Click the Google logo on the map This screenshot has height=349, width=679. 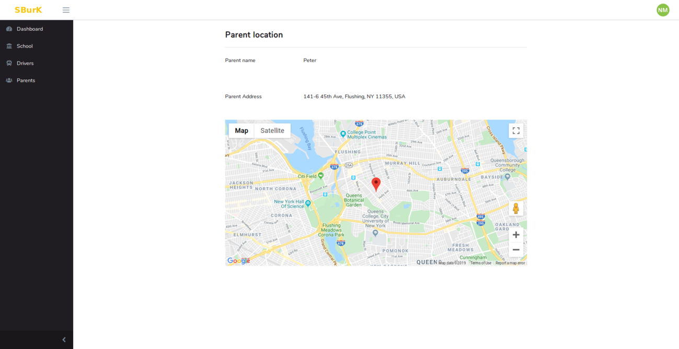coord(238,260)
